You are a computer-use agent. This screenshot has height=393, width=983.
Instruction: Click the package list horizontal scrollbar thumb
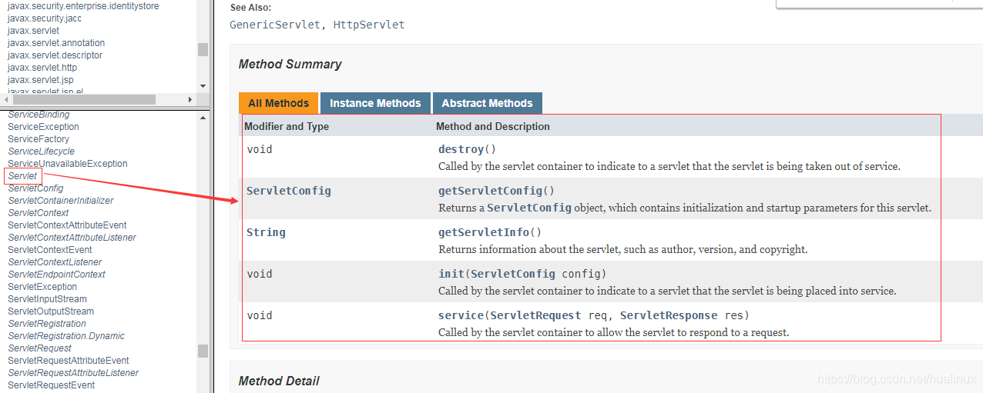tap(84, 99)
